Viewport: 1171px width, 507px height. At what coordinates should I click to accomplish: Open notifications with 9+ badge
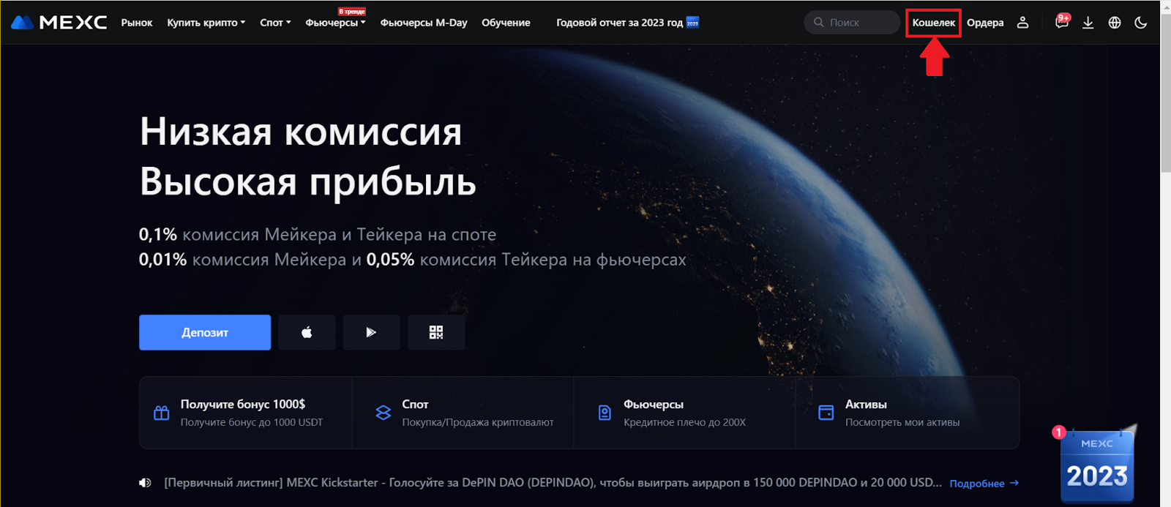tap(1061, 23)
